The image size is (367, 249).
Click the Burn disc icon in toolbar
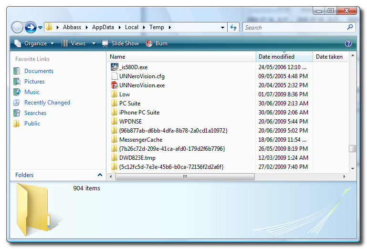tap(149, 43)
